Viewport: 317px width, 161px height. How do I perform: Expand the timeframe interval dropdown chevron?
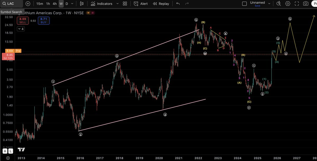pos(72,4)
